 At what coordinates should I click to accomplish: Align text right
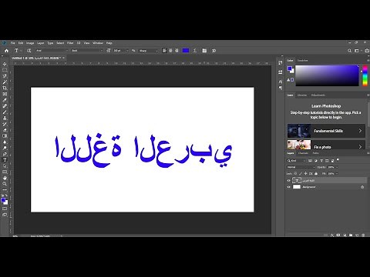pyautogui.click(x=177, y=51)
